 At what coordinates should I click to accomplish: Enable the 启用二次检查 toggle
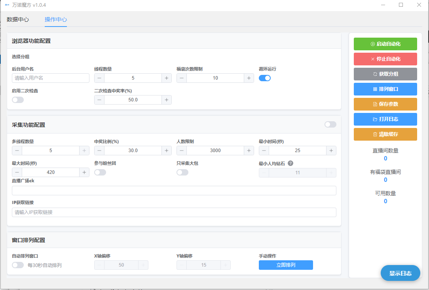tap(18, 100)
